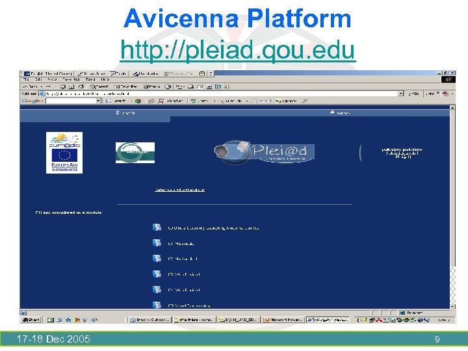Open the Google toolbar logo dropdown

click(x=33, y=101)
